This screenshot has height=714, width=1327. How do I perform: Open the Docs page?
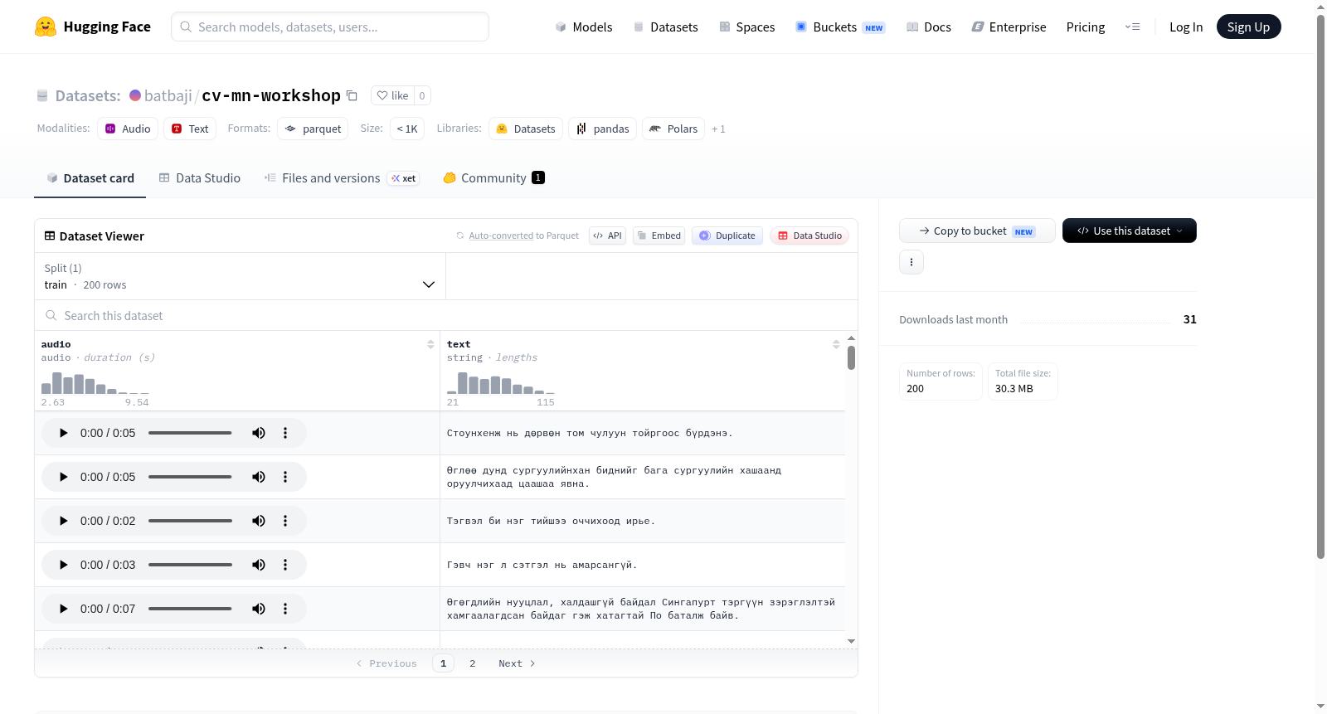pos(929,27)
